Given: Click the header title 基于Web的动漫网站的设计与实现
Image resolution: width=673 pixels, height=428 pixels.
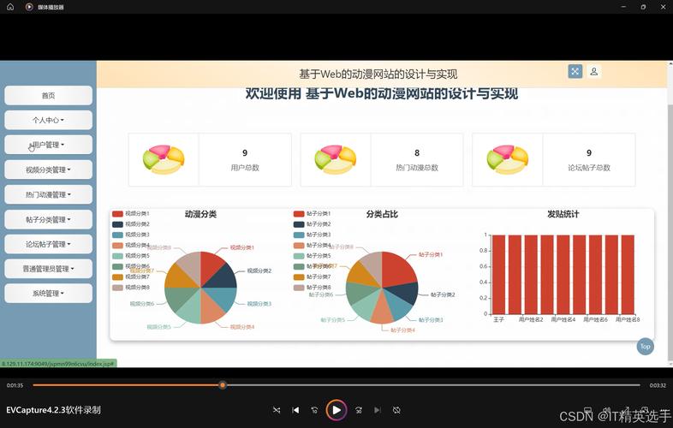Looking at the screenshot, I should [x=378, y=74].
